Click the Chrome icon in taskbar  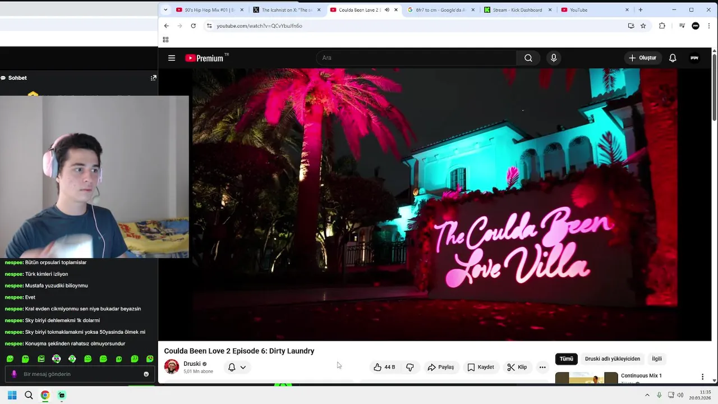click(45, 395)
